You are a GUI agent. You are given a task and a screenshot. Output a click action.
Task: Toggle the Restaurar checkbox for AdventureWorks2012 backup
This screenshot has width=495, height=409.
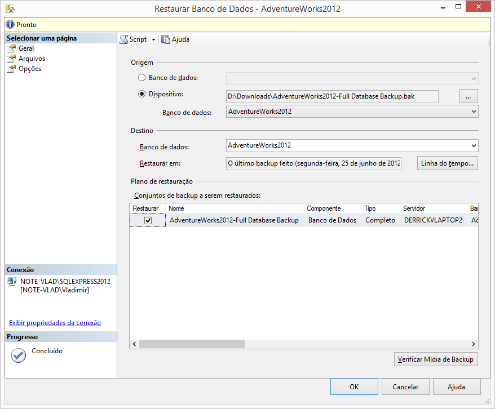point(148,220)
